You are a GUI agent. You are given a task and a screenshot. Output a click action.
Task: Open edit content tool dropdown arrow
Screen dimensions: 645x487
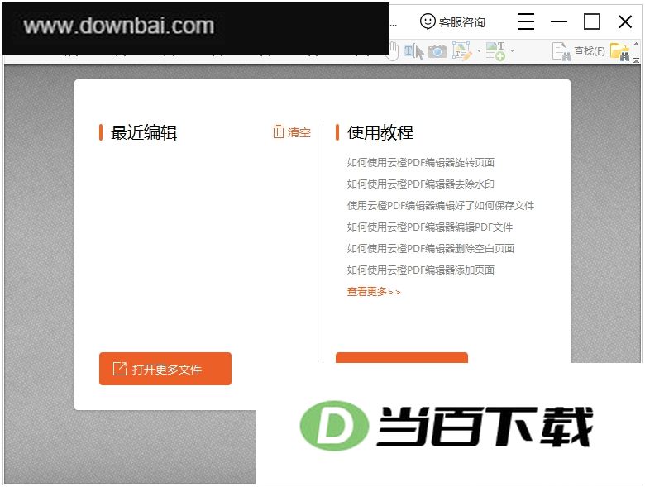[x=479, y=51]
